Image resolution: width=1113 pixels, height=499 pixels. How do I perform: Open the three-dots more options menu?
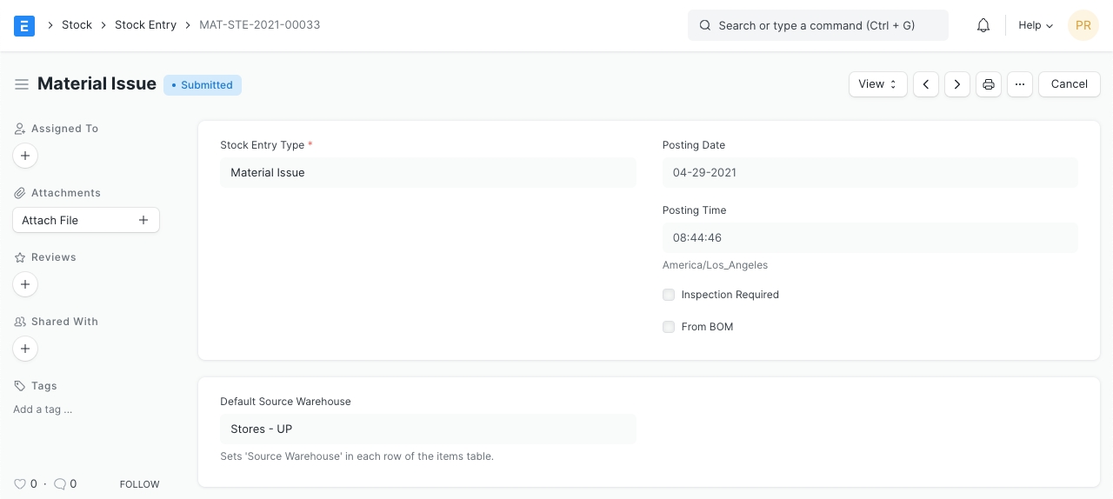coord(1020,84)
